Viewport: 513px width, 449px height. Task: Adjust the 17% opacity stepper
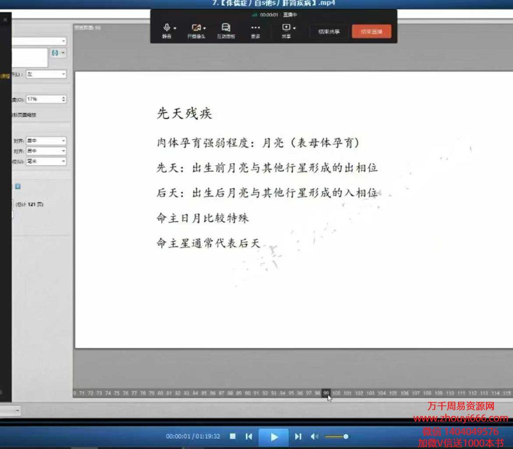click(x=64, y=99)
